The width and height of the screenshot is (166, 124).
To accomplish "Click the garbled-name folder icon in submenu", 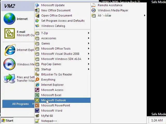I will pos(94,16).
